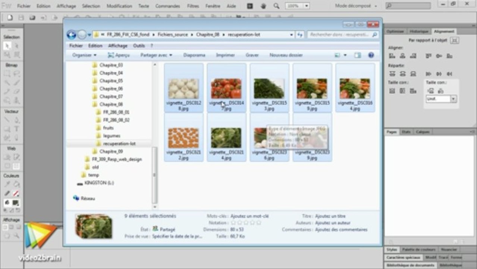Space objects evenly horizontally in Alignement panel
Viewport: 477px width, 269px height.
[440, 91]
